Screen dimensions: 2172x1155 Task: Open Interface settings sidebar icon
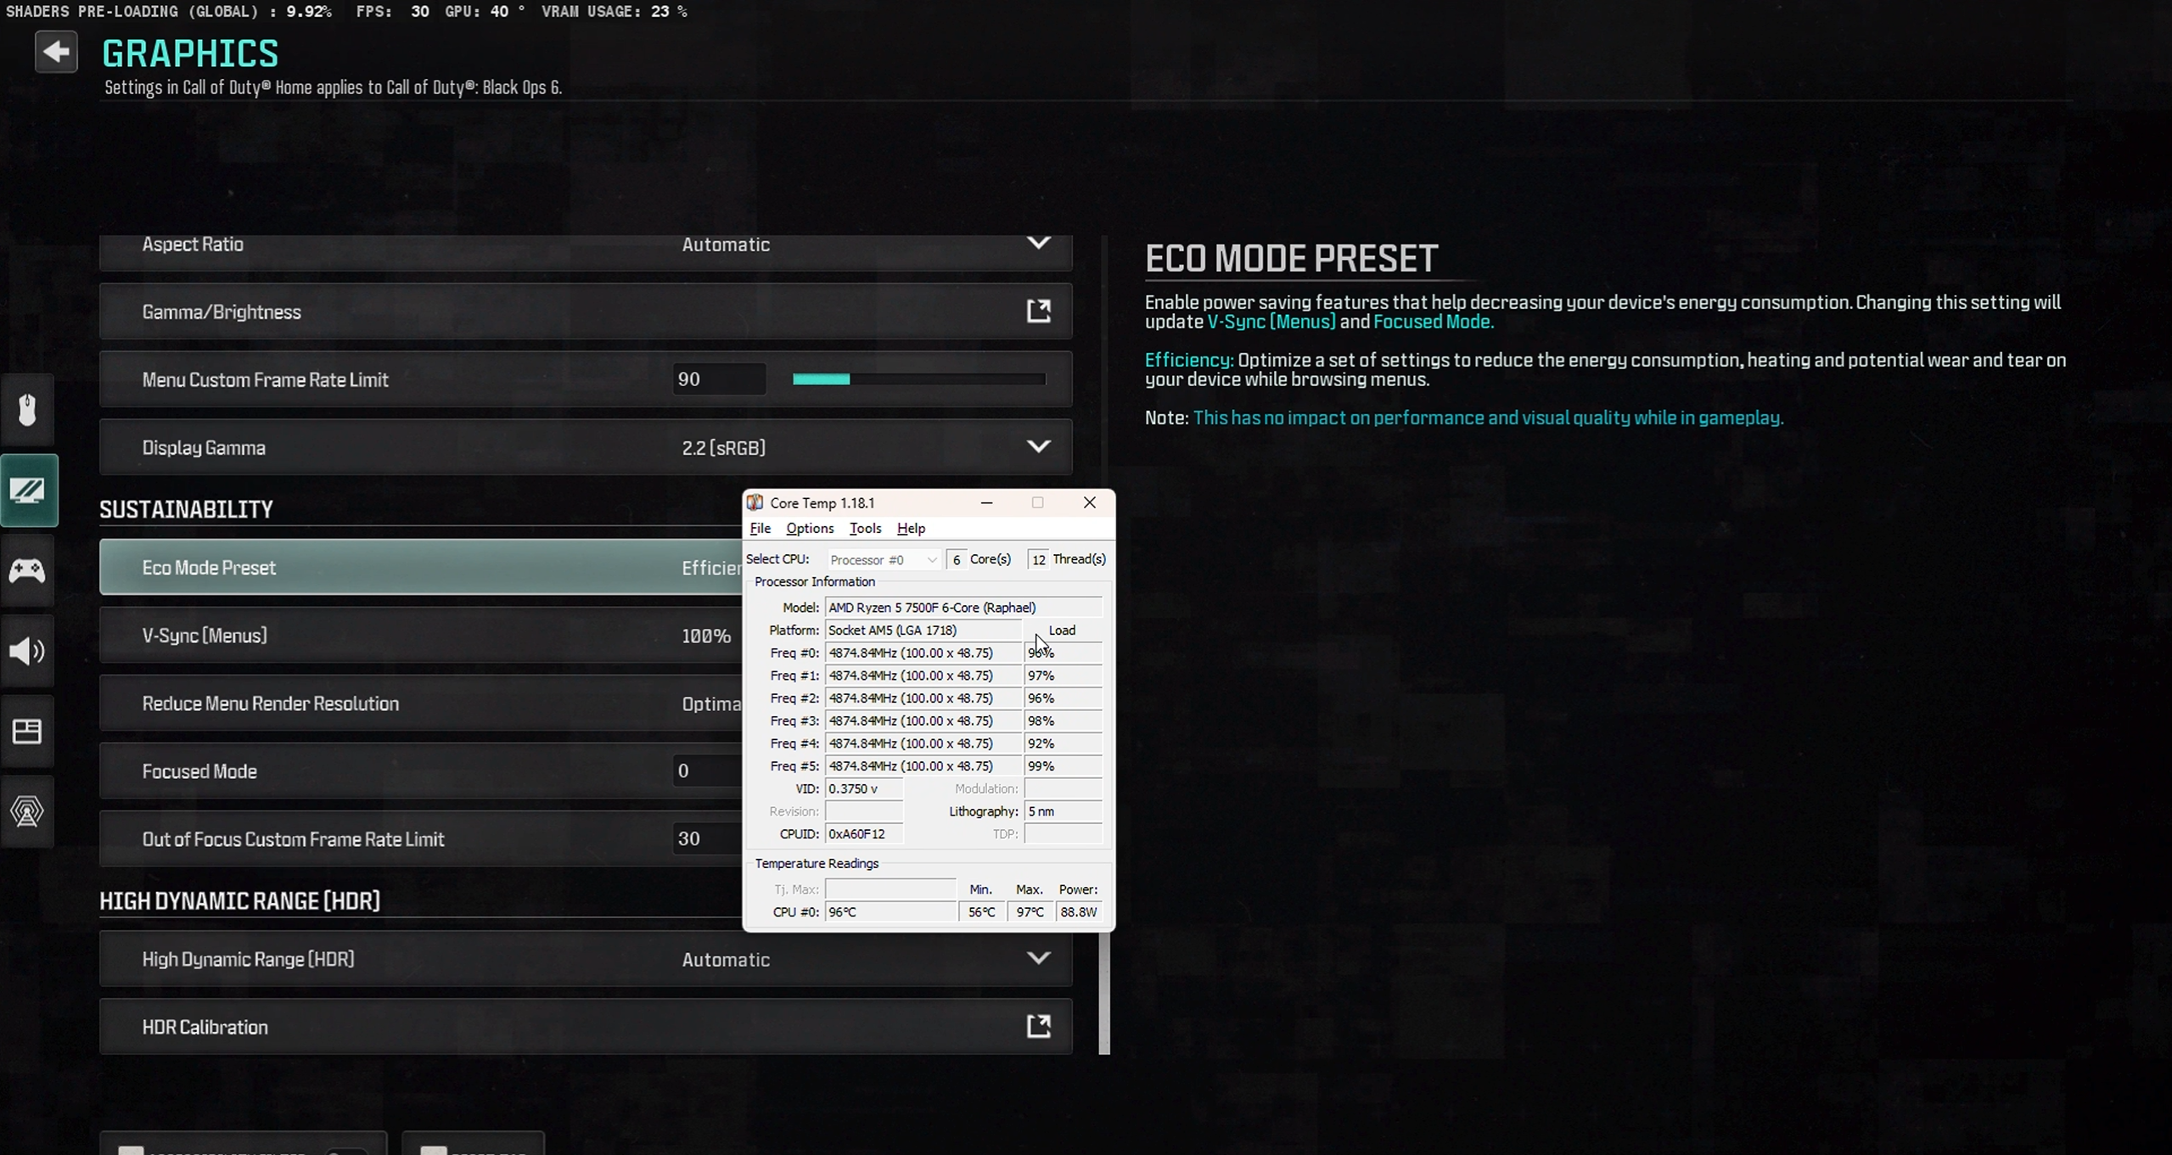pyautogui.click(x=27, y=731)
